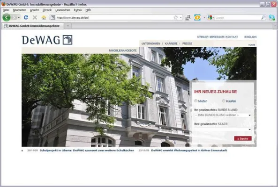Click the SUCHE link at top right
Screen dimensions: 278x187
click(x=252, y=45)
